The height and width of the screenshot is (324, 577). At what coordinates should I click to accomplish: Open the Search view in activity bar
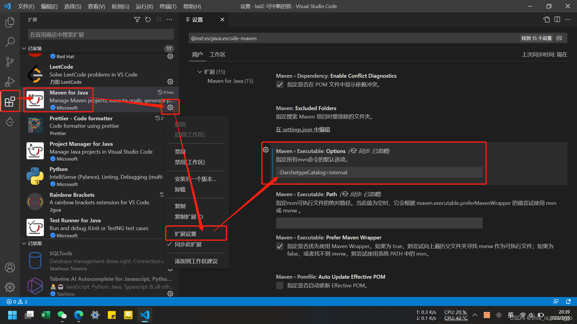click(x=10, y=42)
